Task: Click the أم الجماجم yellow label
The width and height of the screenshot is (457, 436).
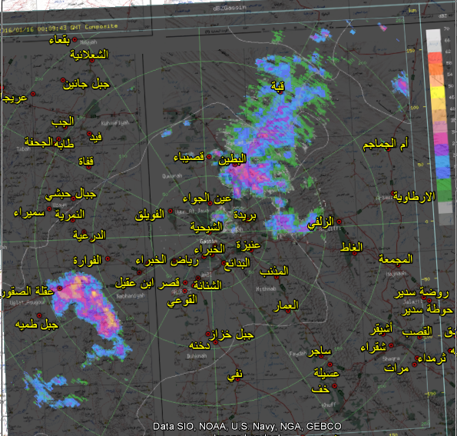Action: (x=386, y=144)
